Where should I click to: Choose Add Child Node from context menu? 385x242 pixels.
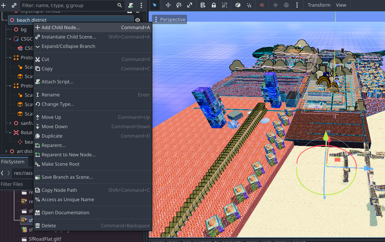click(93, 27)
